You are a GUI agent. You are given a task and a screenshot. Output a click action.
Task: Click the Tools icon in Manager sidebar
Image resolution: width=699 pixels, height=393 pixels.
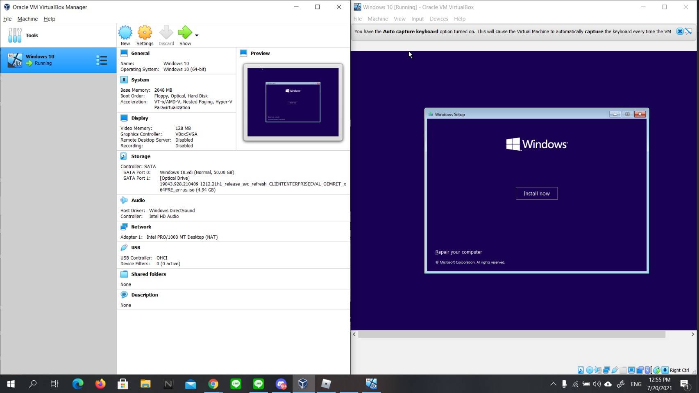(x=15, y=35)
